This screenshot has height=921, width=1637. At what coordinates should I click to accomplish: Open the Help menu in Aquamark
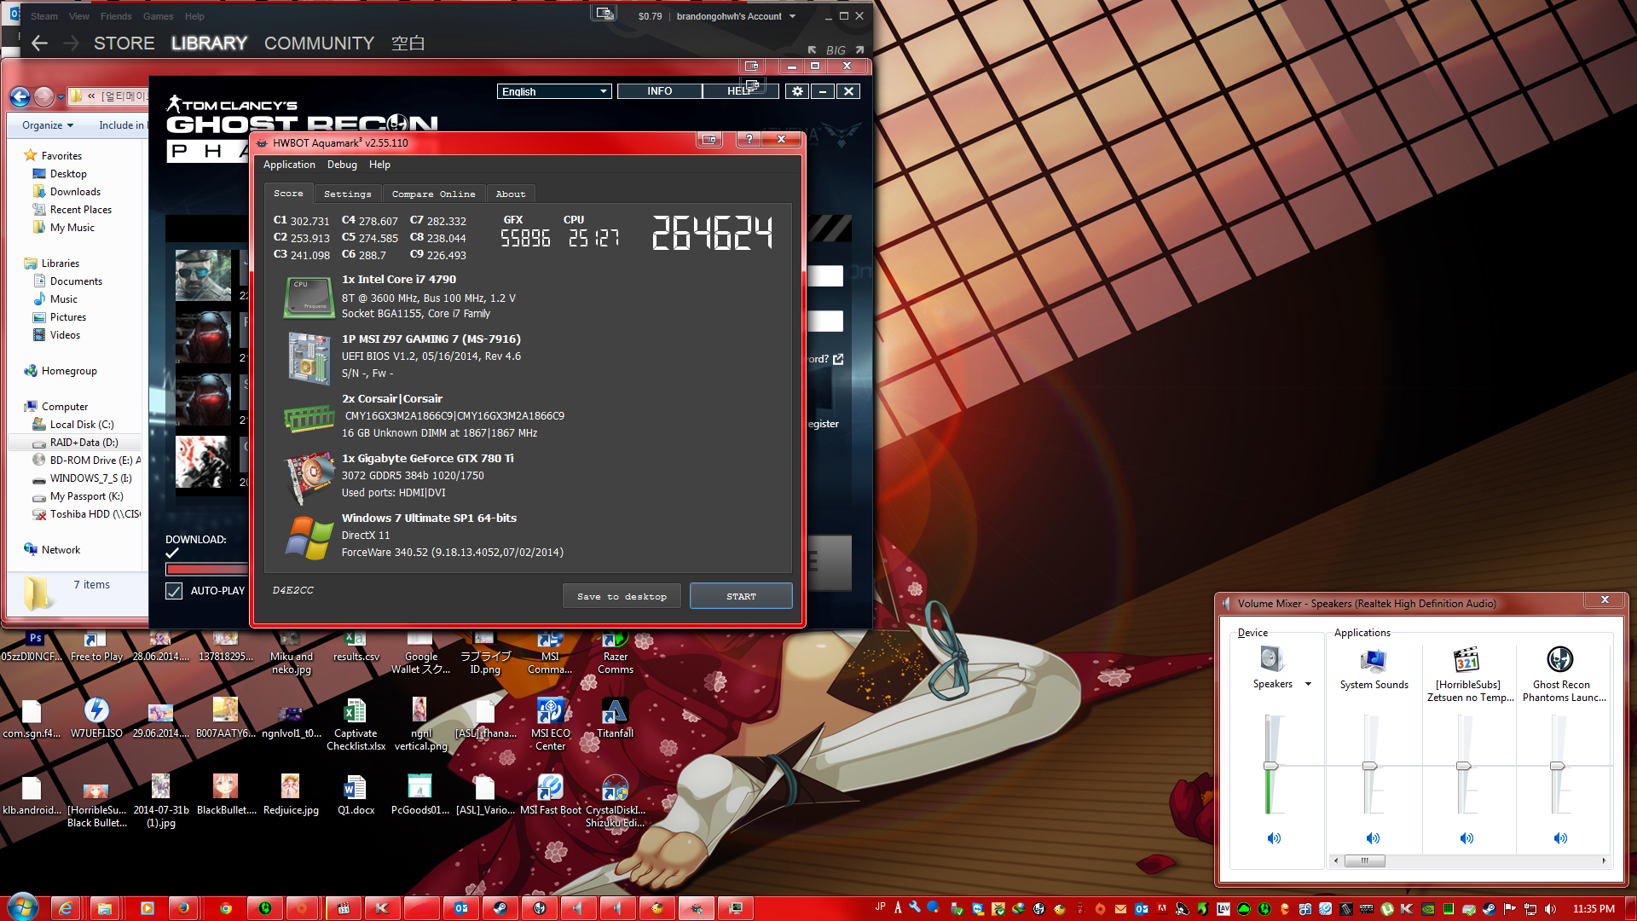379,165
